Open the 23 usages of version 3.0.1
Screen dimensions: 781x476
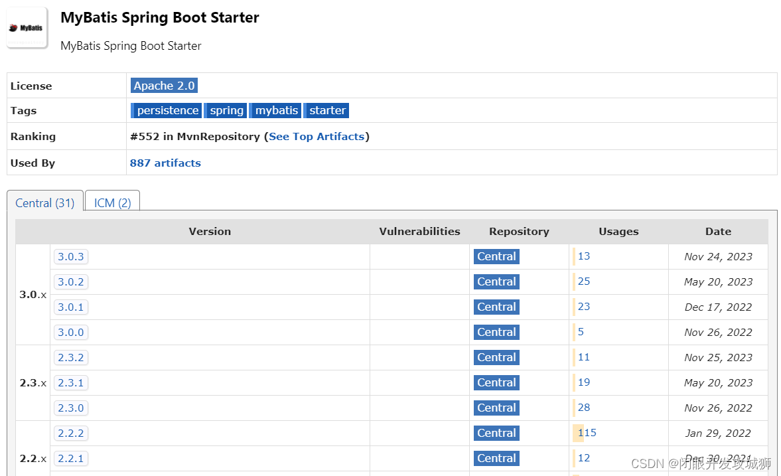point(584,307)
